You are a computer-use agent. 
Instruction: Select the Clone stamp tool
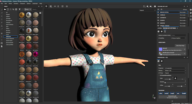pyautogui.click(x=2, y=26)
